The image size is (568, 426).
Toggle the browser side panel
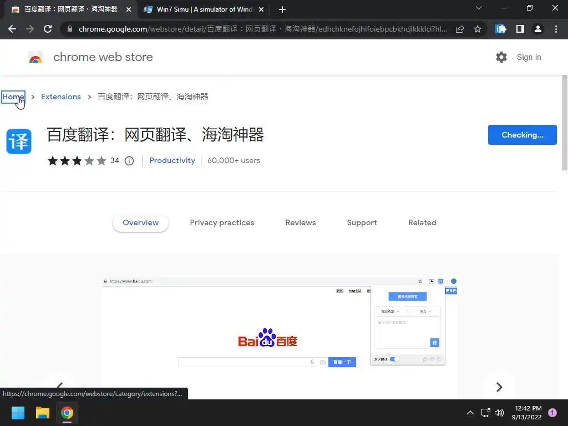click(x=520, y=29)
